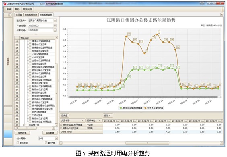Click the green legend marker for 财务办公室2照明插座
The width and height of the screenshot is (227, 157).
tap(121, 108)
